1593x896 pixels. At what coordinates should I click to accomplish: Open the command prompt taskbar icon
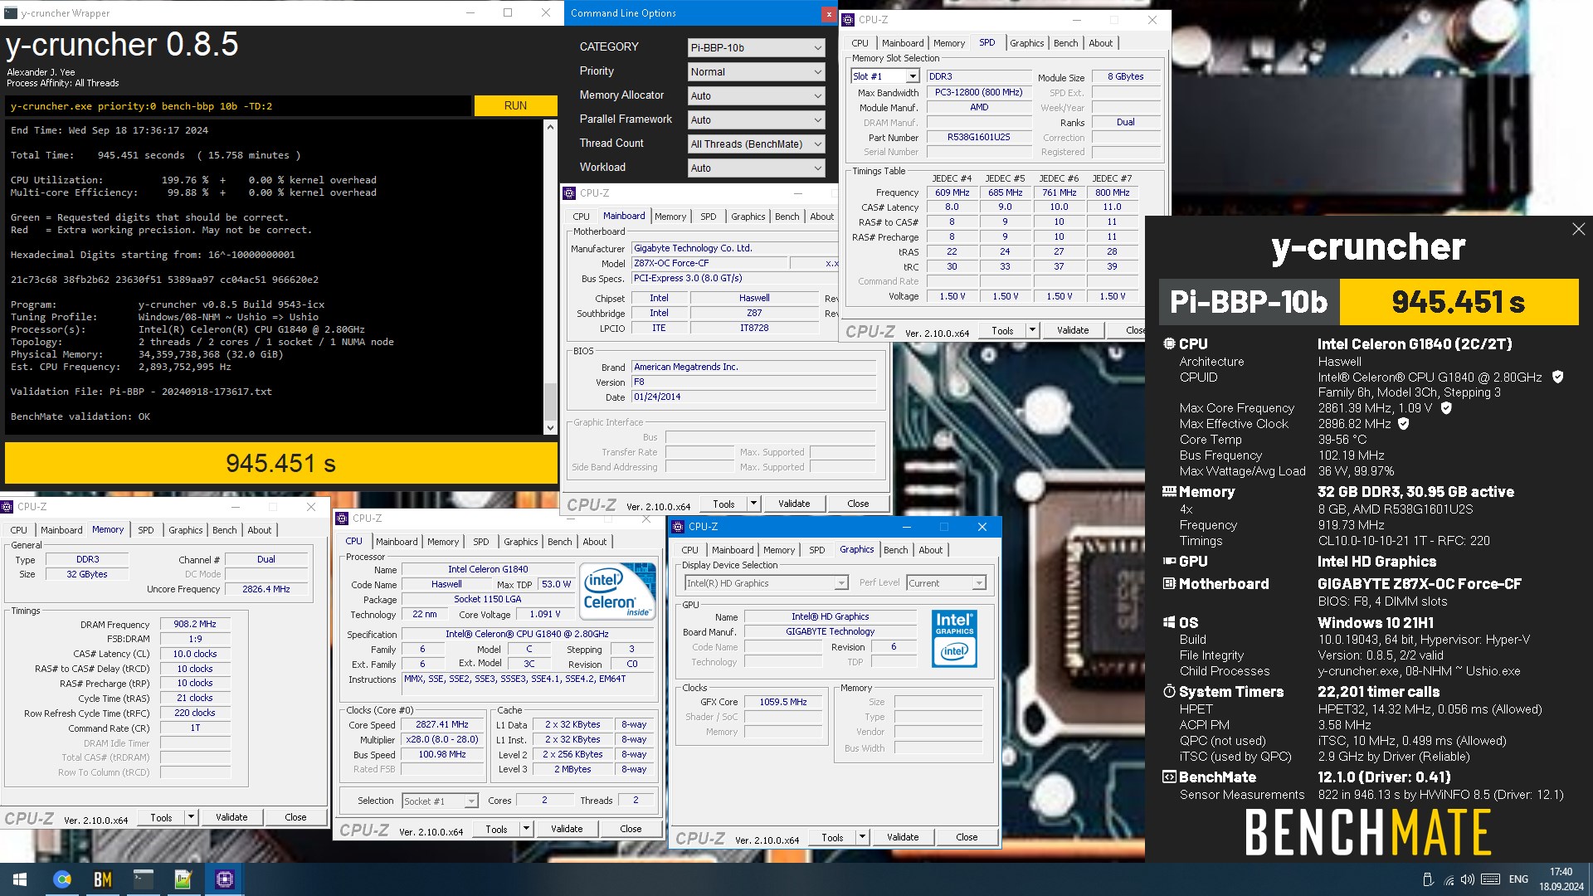tap(144, 879)
